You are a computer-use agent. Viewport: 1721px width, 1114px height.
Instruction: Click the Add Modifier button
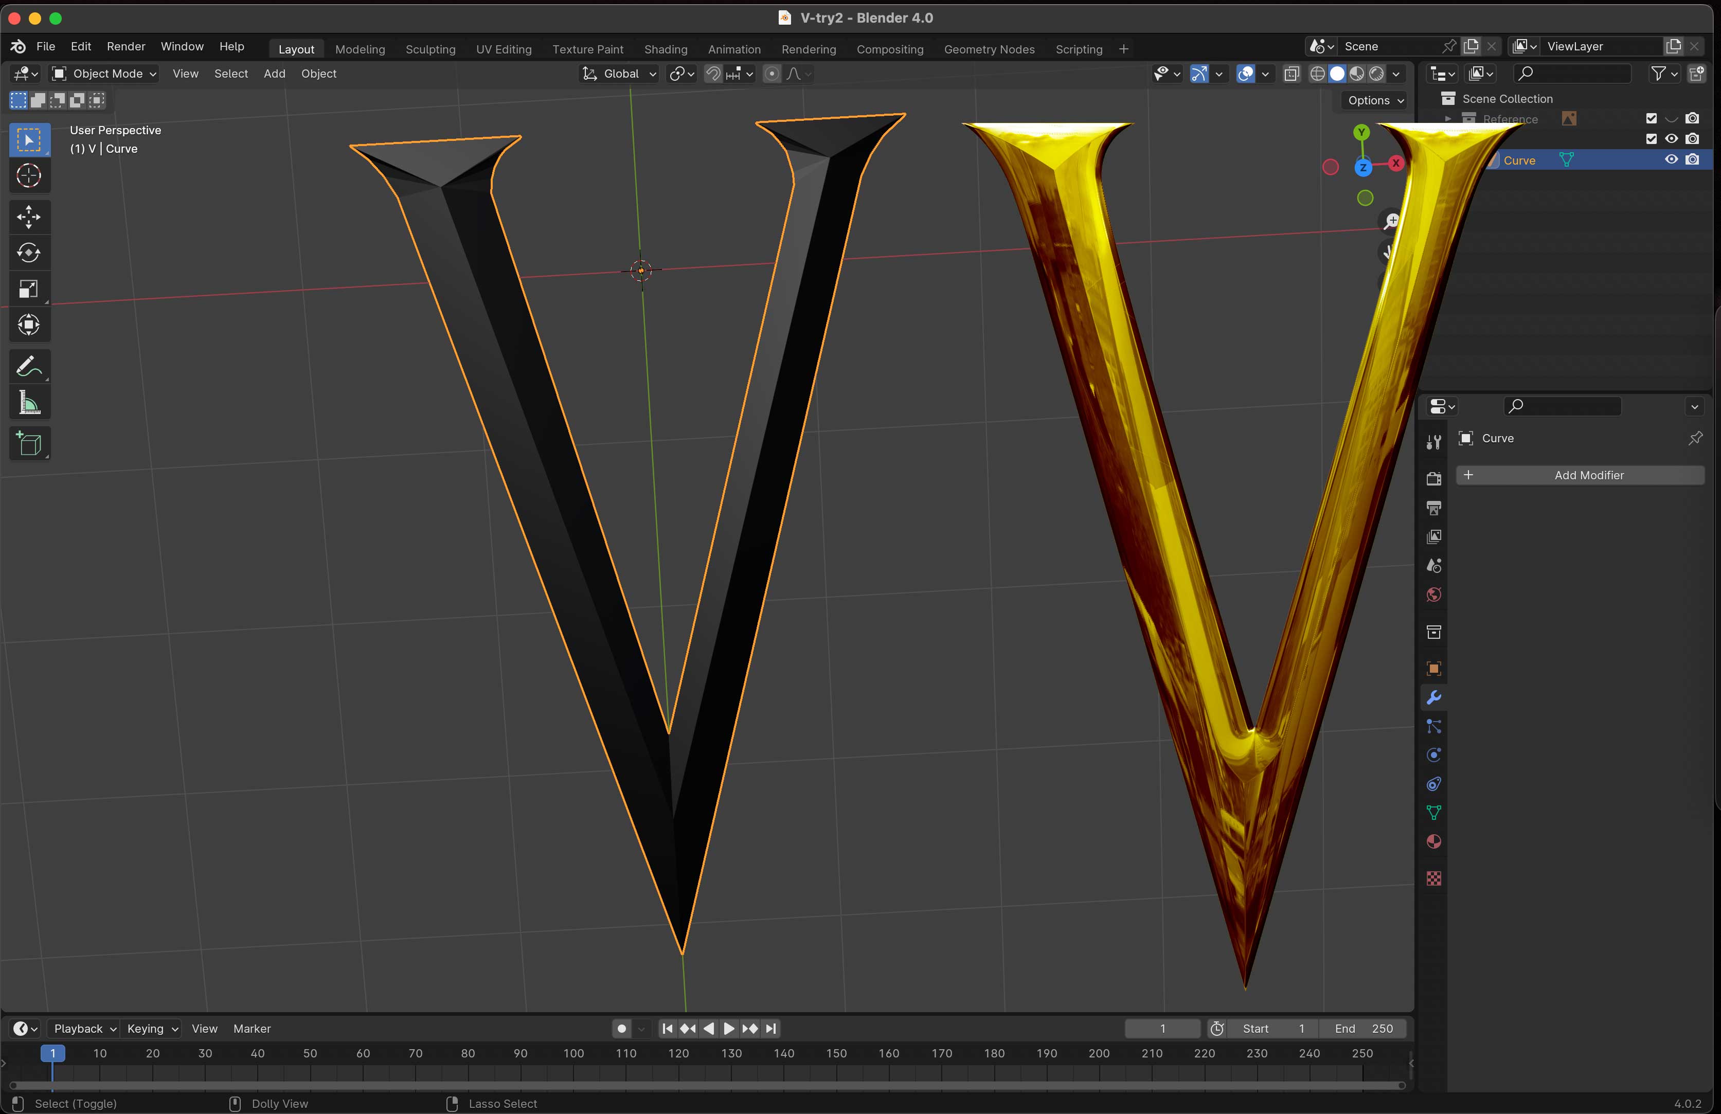(1580, 475)
